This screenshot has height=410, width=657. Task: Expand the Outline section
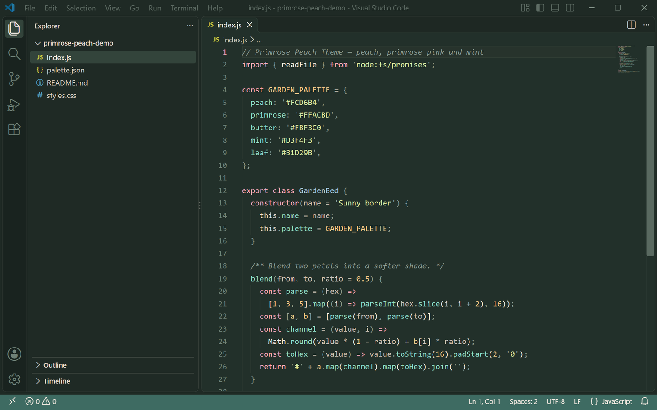click(113, 365)
